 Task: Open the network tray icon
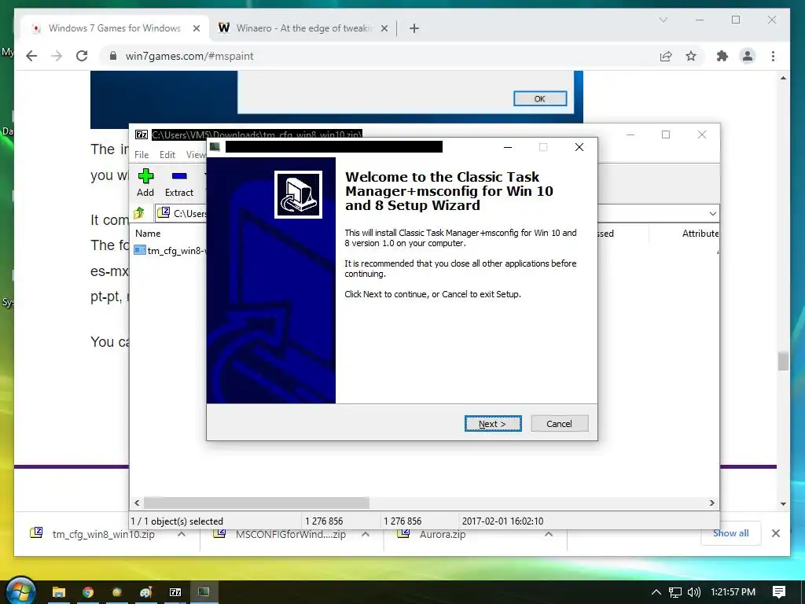(675, 592)
